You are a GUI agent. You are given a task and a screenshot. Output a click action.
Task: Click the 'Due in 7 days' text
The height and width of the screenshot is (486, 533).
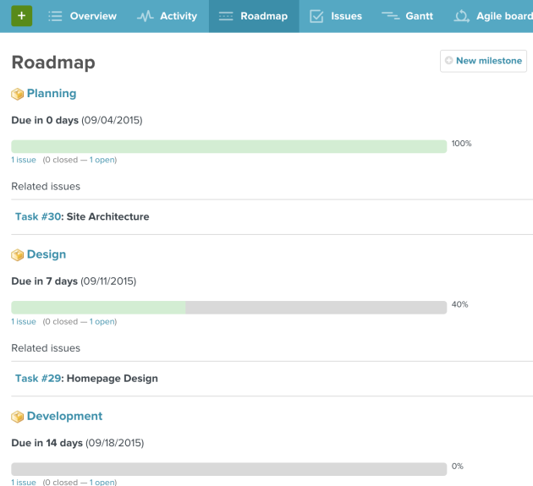45,281
